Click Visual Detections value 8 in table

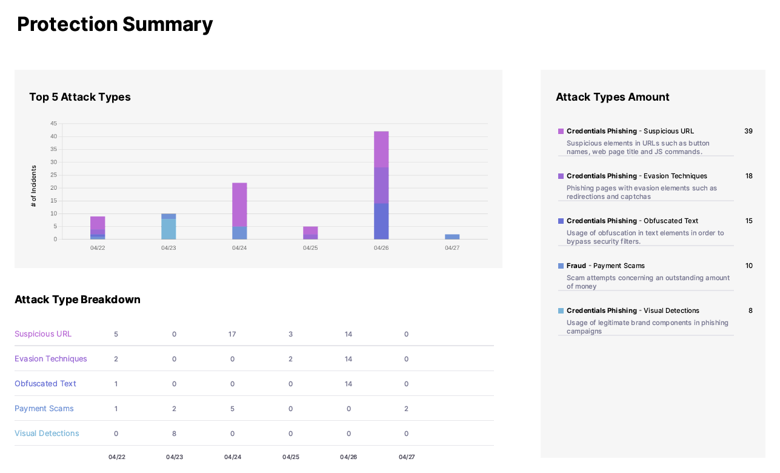pyautogui.click(x=174, y=434)
